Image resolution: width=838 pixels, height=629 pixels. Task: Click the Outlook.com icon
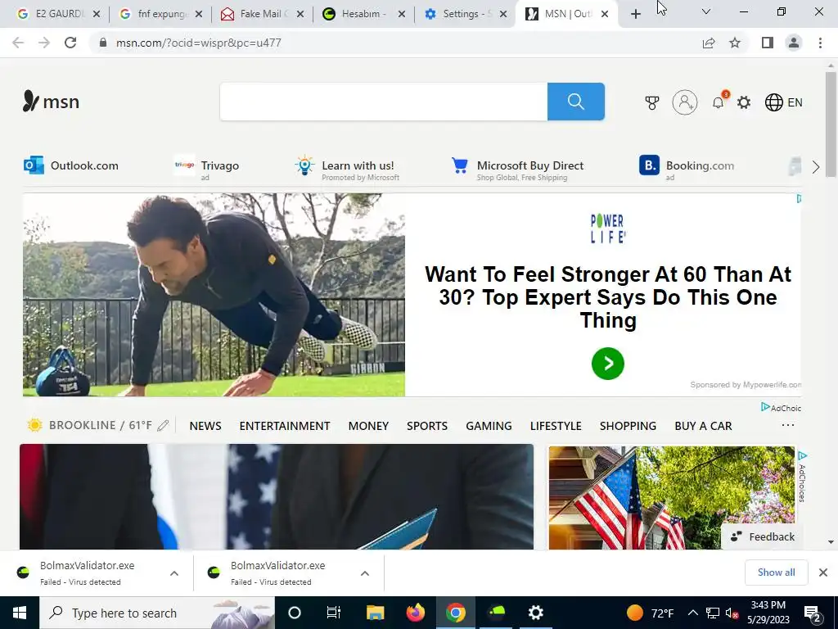click(x=34, y=165)
